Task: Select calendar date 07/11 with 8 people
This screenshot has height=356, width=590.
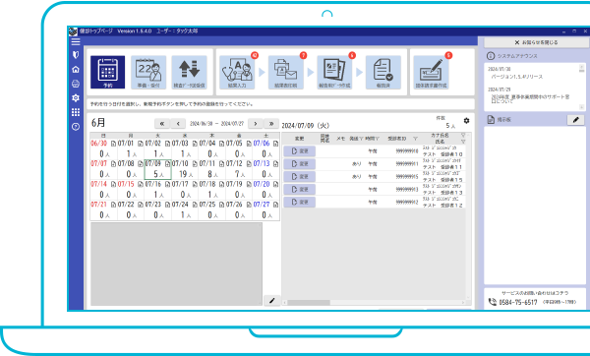Action: [212, 170]
